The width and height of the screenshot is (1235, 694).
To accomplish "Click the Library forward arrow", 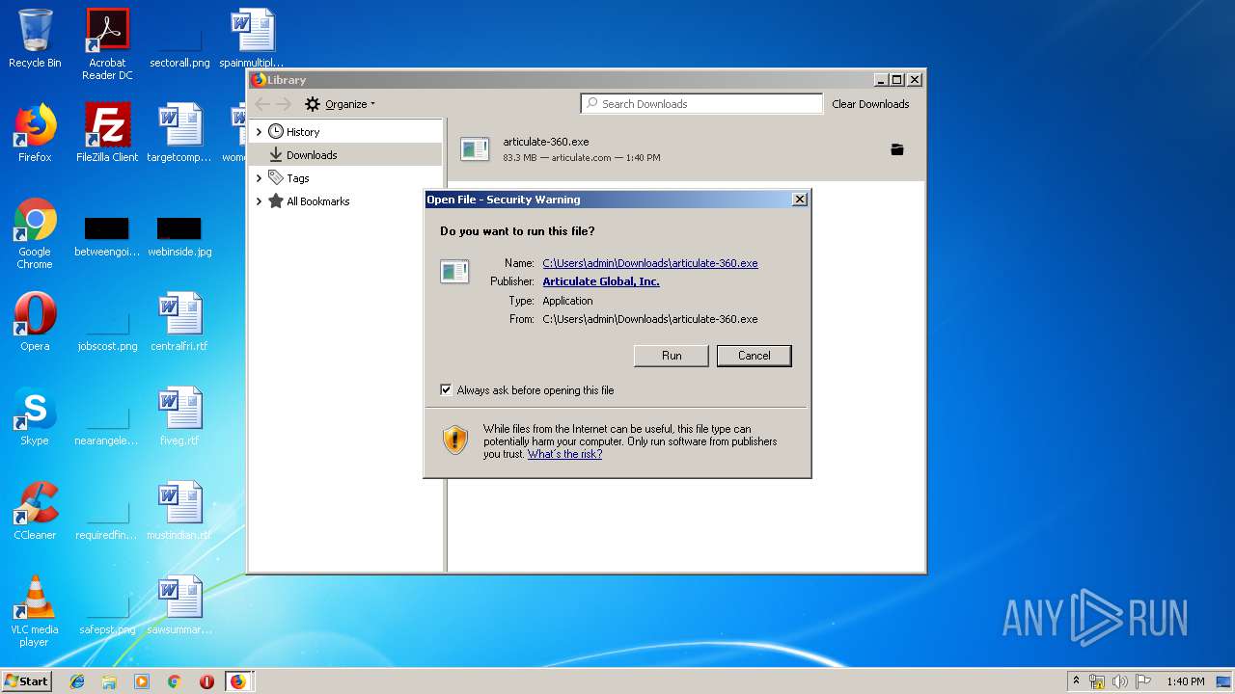I will (284, 104).
